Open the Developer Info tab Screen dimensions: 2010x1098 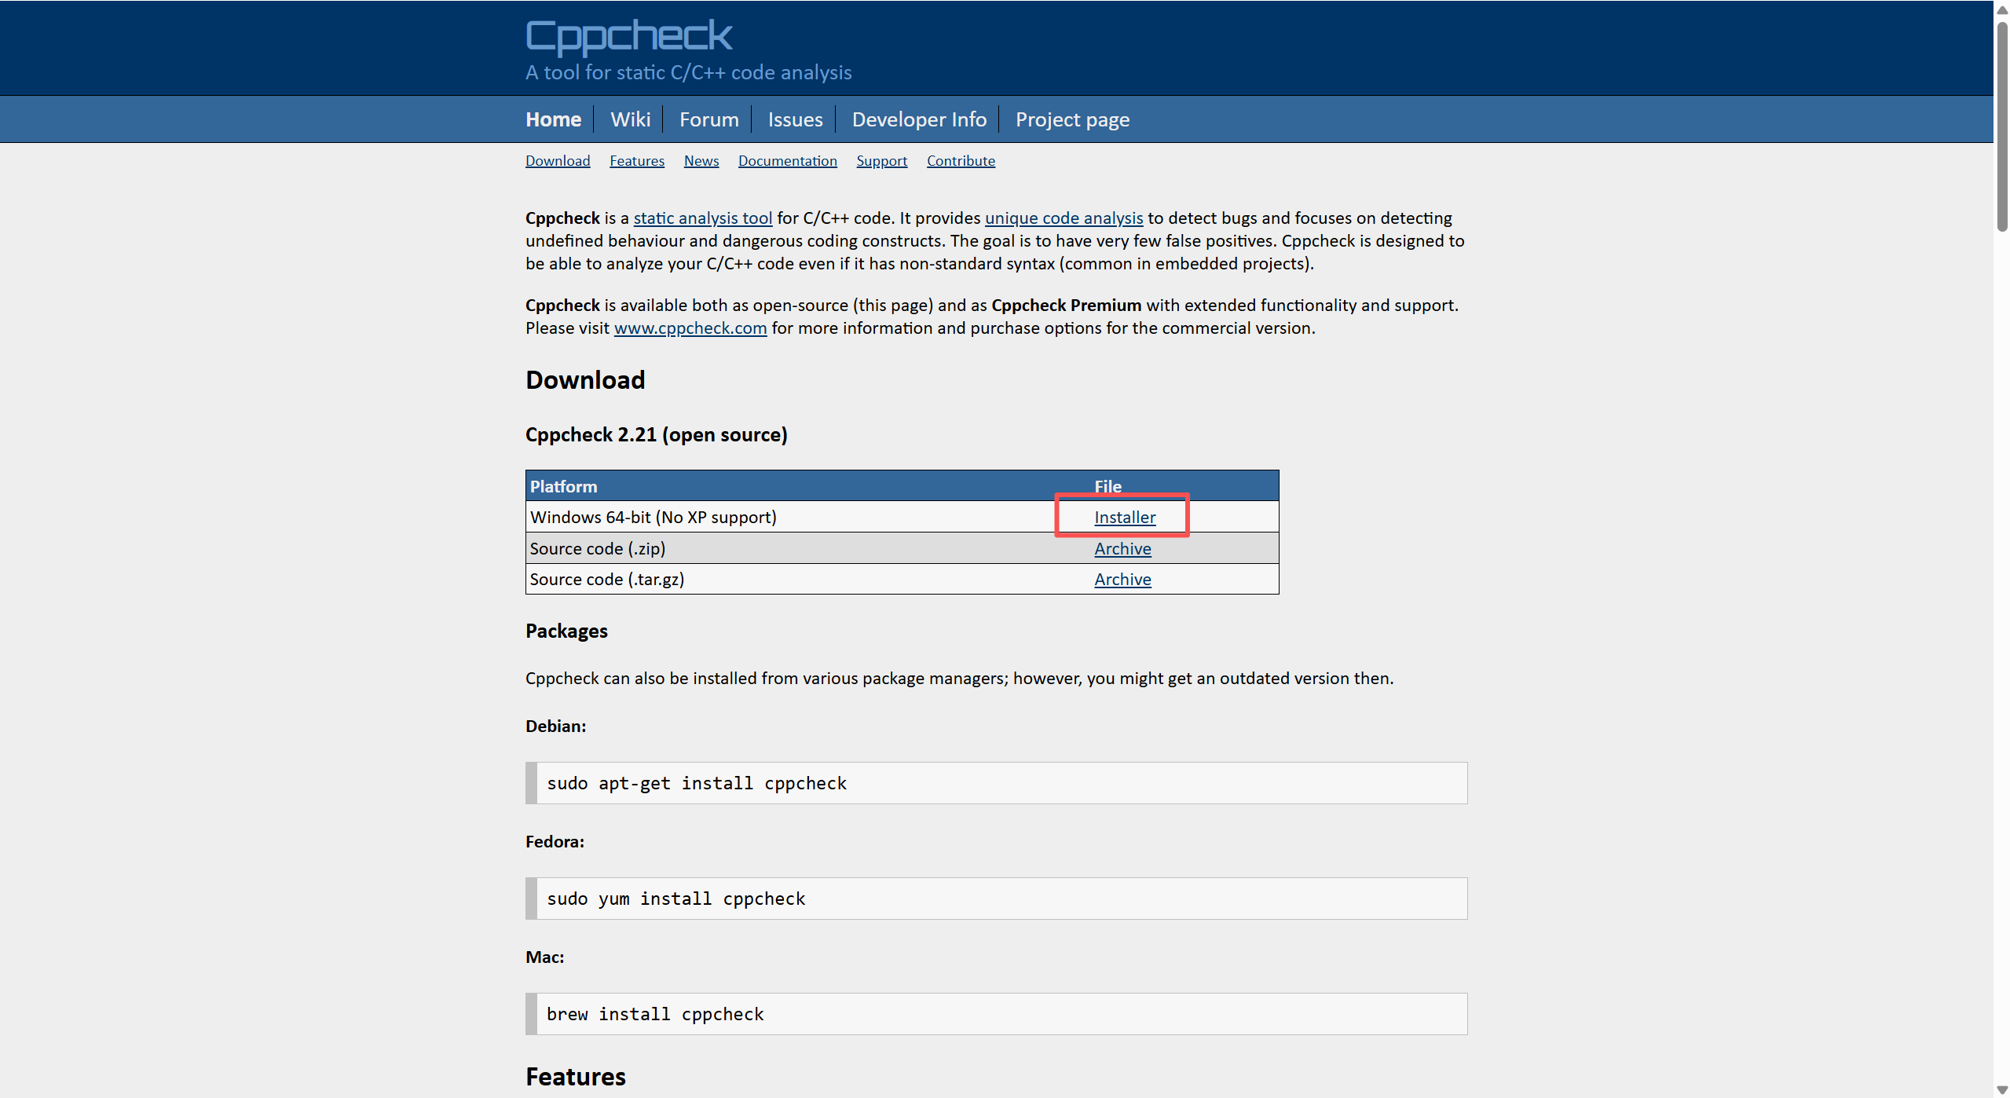coord(919,119)
